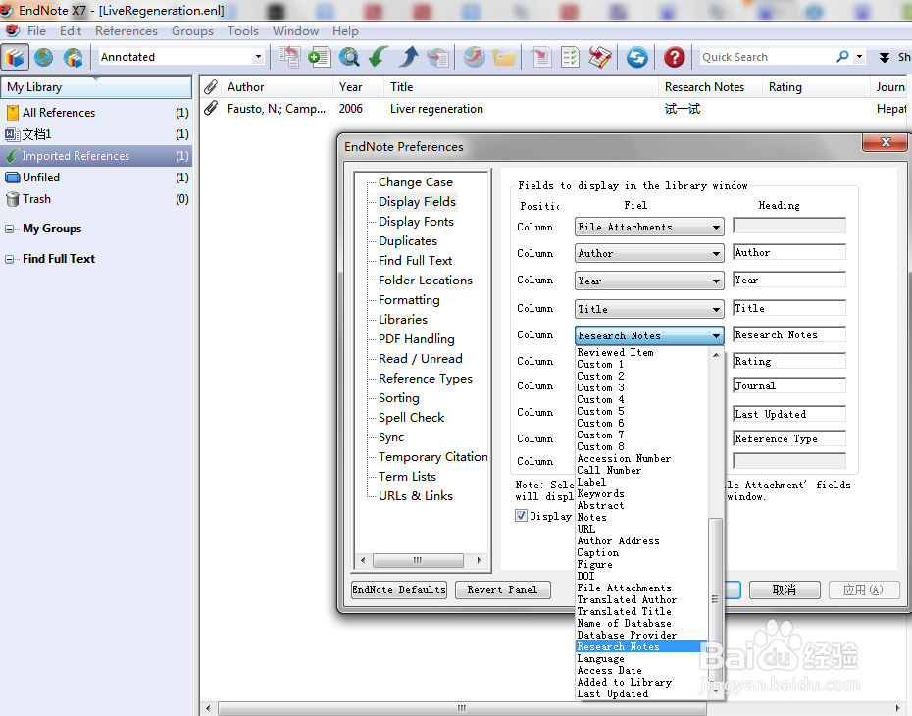The width and height of the screenshot is (912, 716).
Task: Click the Open Link globe icon
Action: 475,57
